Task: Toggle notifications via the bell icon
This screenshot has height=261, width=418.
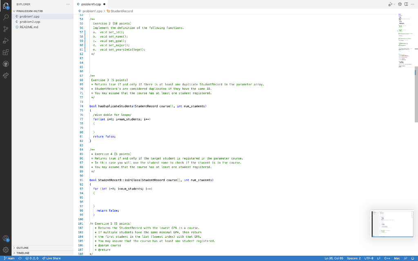Action: [414, 258]
